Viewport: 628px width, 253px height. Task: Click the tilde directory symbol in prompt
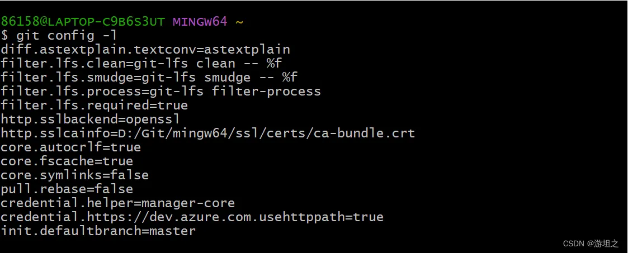click(x=239, y=22)
